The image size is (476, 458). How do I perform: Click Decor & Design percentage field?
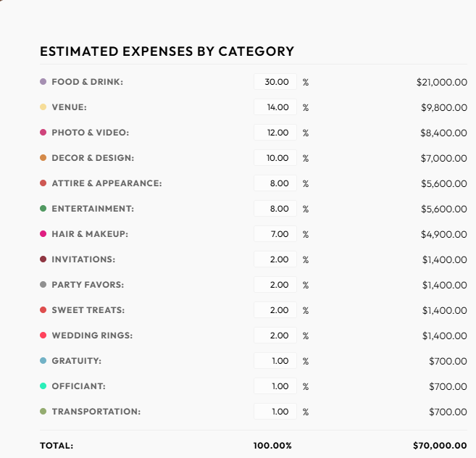pos(275,158)
